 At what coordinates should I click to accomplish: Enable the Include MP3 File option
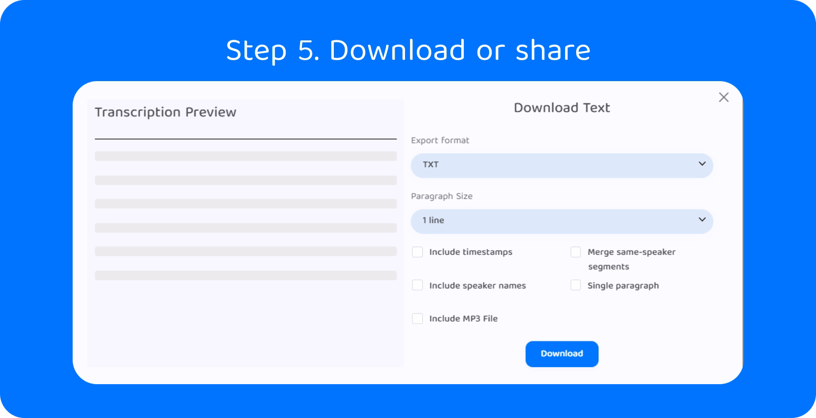coord(417,318)
